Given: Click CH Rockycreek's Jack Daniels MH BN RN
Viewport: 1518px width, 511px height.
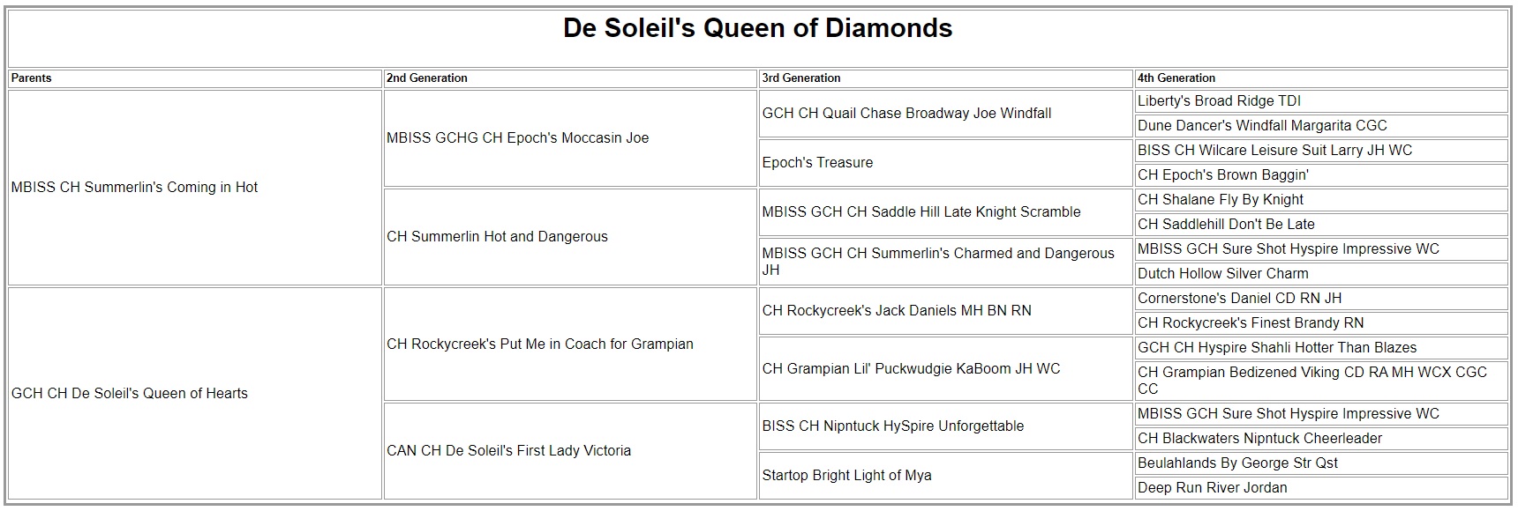Looking at the screenshot, I should coord(896,311).
